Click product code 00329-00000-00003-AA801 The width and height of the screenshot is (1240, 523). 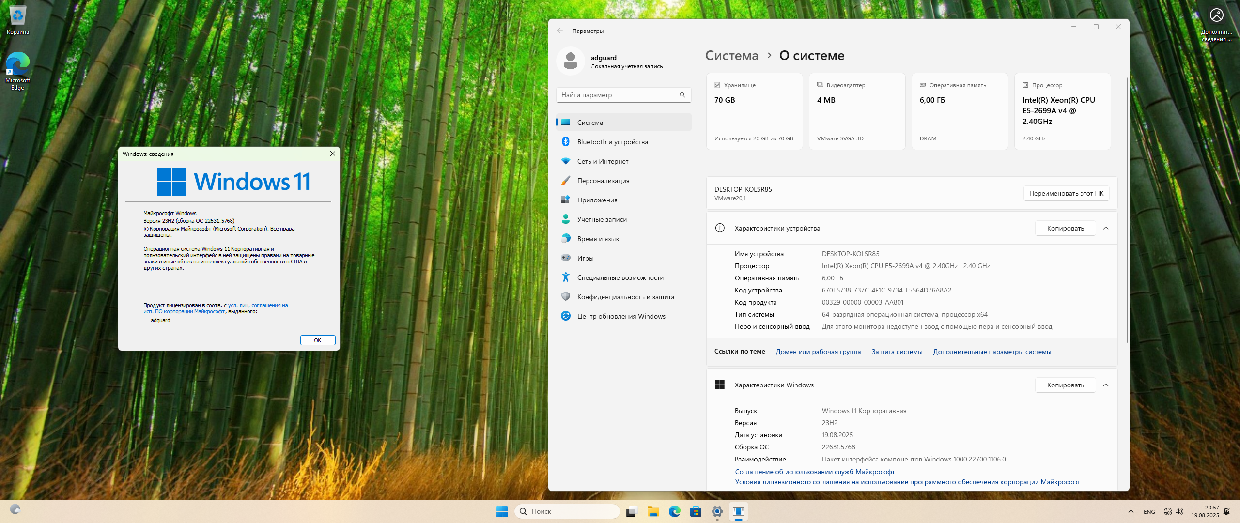click(862, 302)
